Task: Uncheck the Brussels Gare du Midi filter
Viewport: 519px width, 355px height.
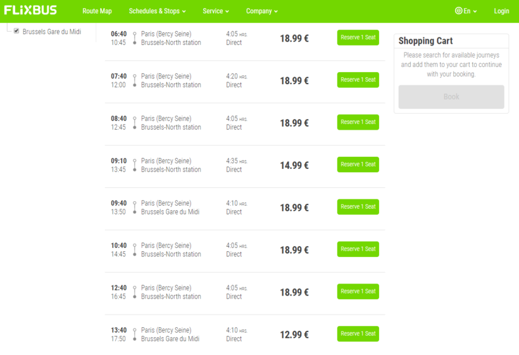Action: [x=16, y=30]
